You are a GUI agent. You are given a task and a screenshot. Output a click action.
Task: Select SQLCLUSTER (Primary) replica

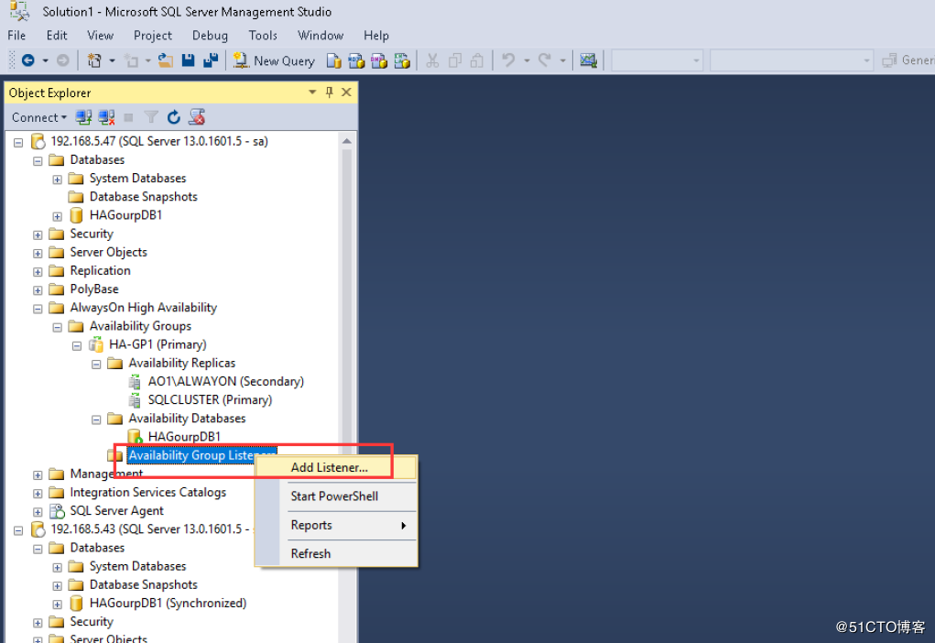[210, 400]
